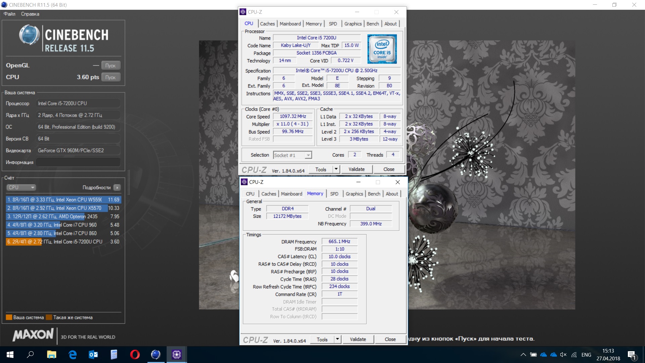Viewport: 645px width, 363px height.
Task: Open the taskbar search icon
Action: (31, 355)
